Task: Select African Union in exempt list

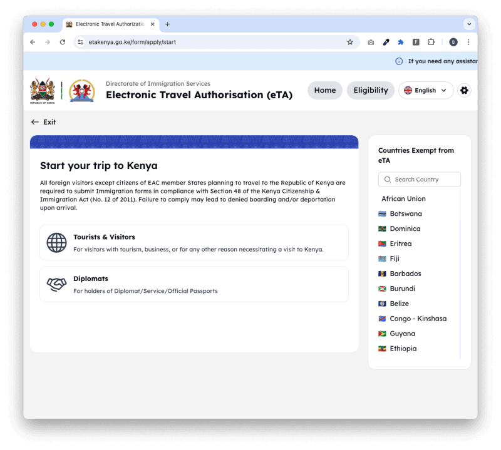Action: tap(403, 198)
